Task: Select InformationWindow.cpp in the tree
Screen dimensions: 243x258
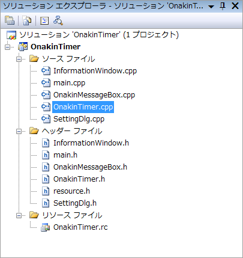Action: (x=95, y=71)
